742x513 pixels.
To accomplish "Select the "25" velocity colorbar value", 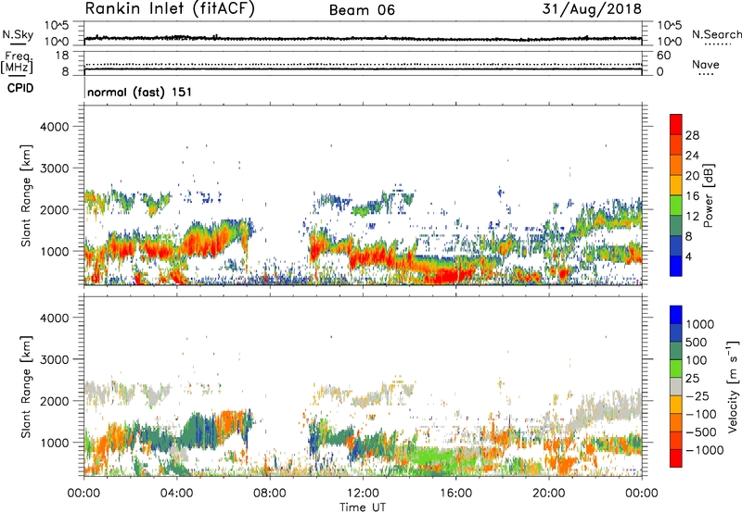I will click(x=692, y=379).
